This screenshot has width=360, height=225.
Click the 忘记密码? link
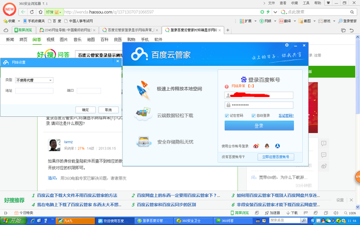coord(286,116)
